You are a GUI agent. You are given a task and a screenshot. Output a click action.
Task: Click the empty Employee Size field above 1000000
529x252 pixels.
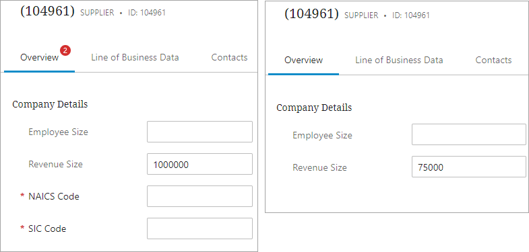click(x=199, y=132)
